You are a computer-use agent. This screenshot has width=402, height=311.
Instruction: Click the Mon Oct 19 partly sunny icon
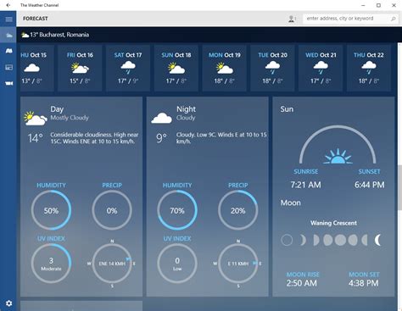click(225, 68)
